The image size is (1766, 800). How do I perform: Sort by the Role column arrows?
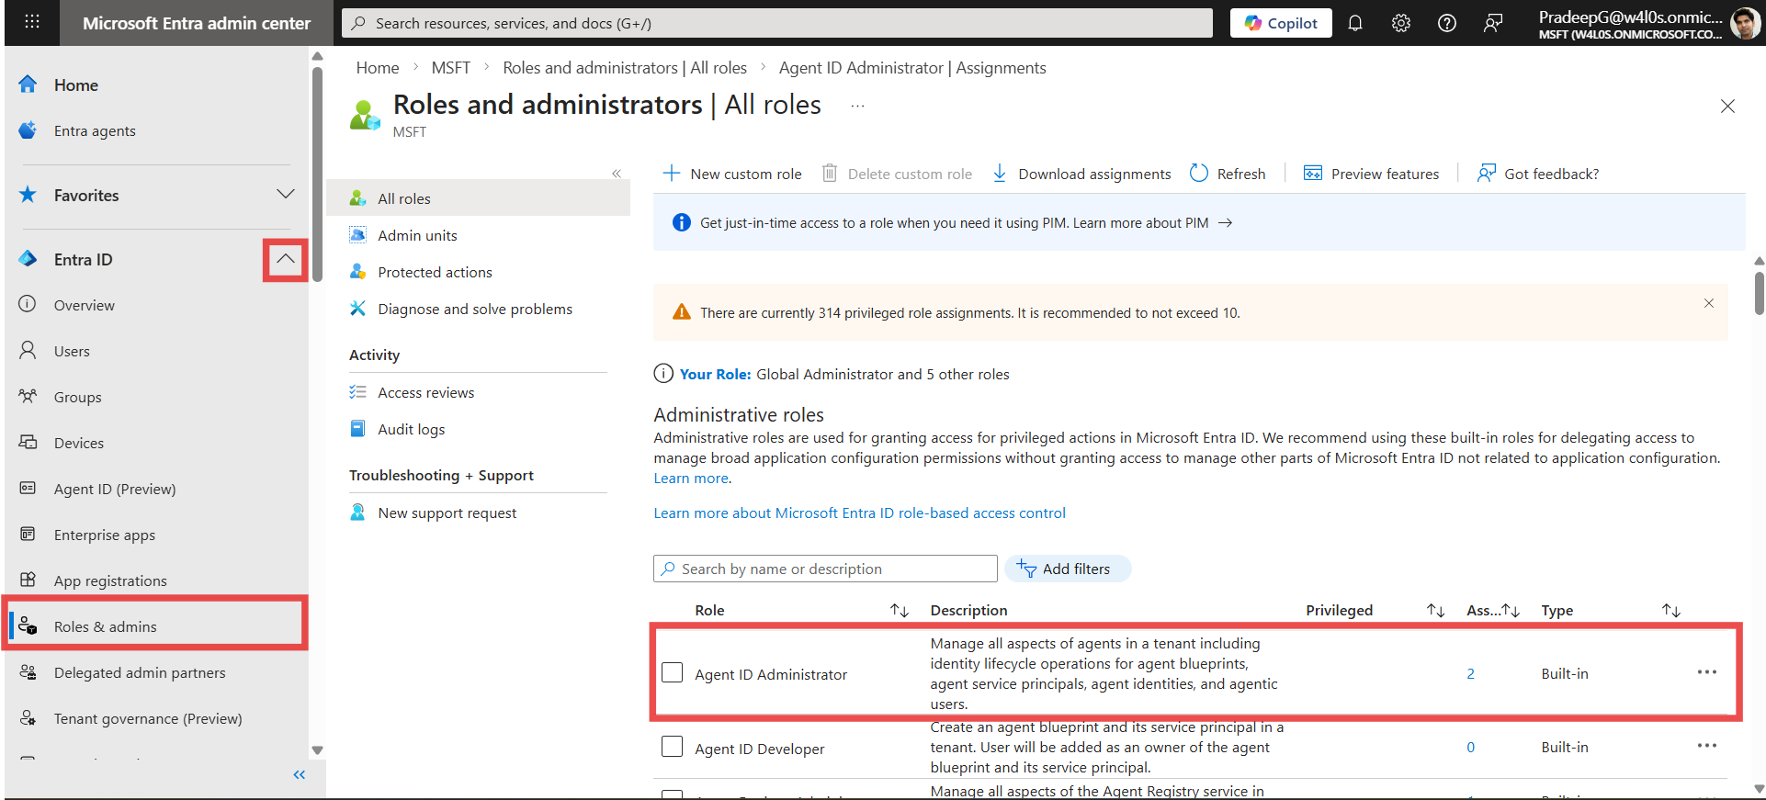click(x=899, y=611)
